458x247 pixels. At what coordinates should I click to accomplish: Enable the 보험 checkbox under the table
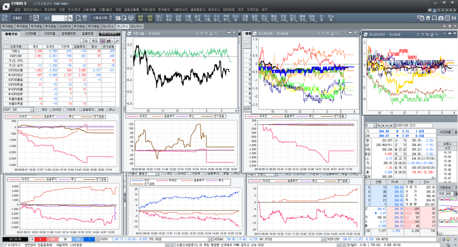pos(96,110)
